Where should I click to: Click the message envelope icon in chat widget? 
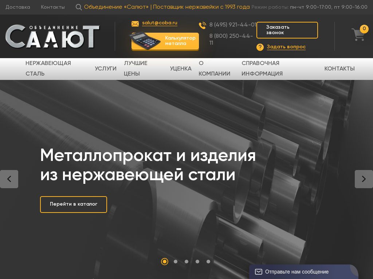pyautogui.click(x=259, y=272)
